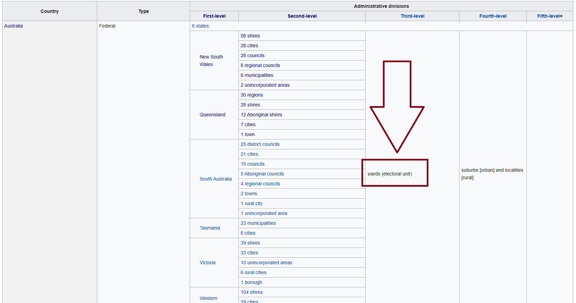Click '28 cities' under New South Wales

point(249,46)
